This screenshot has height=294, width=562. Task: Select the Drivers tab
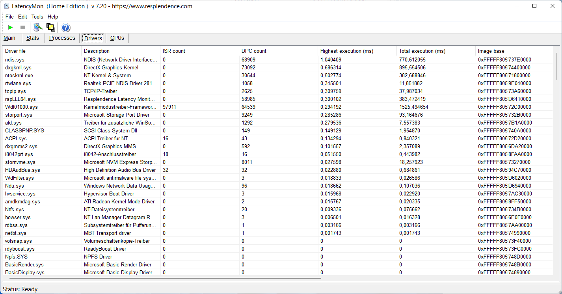[x=93, y=38]
